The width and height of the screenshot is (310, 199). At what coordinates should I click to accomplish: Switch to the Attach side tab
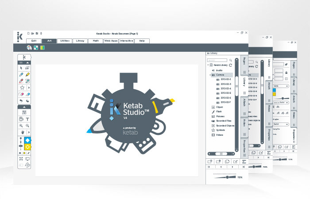[x=244, y=106]
